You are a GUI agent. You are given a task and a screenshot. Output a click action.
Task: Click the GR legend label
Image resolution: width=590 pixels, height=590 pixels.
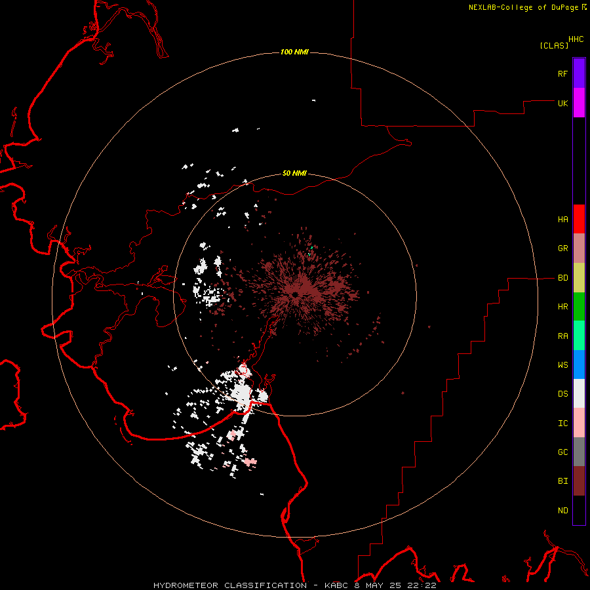[x=562, y=248]
